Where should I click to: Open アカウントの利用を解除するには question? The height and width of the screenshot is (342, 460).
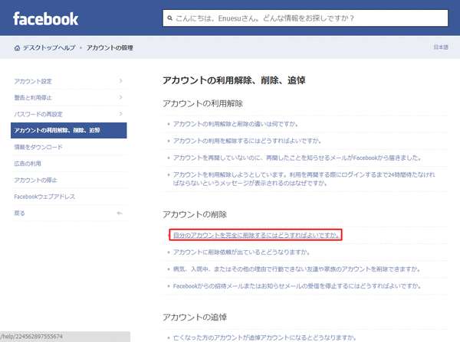click(x=247, y=141)
